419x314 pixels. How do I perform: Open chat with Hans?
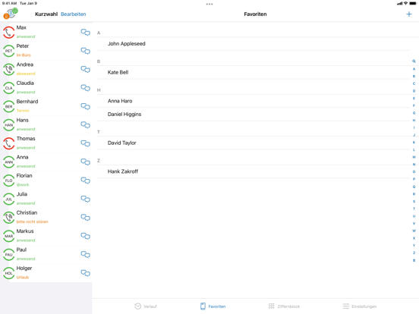[86, 125]
